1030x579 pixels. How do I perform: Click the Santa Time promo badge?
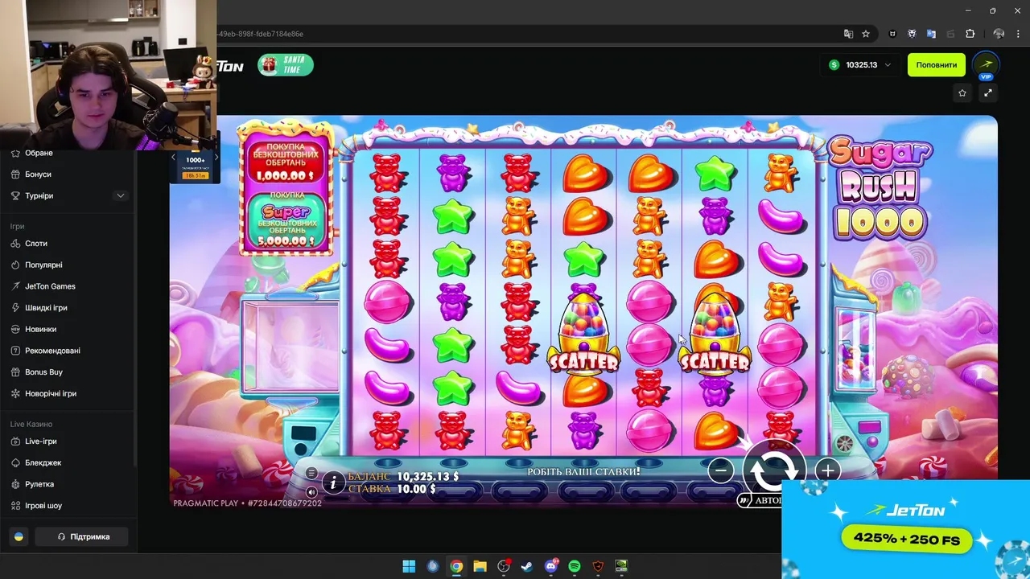(x=285, y=65)
